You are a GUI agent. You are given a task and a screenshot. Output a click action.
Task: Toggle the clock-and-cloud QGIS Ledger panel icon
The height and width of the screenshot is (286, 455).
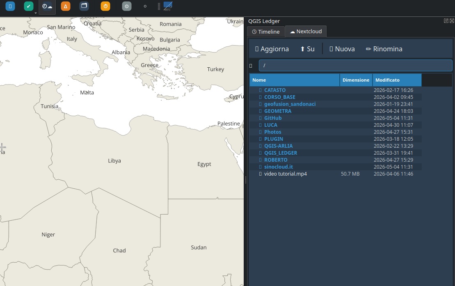click(47, 7)
